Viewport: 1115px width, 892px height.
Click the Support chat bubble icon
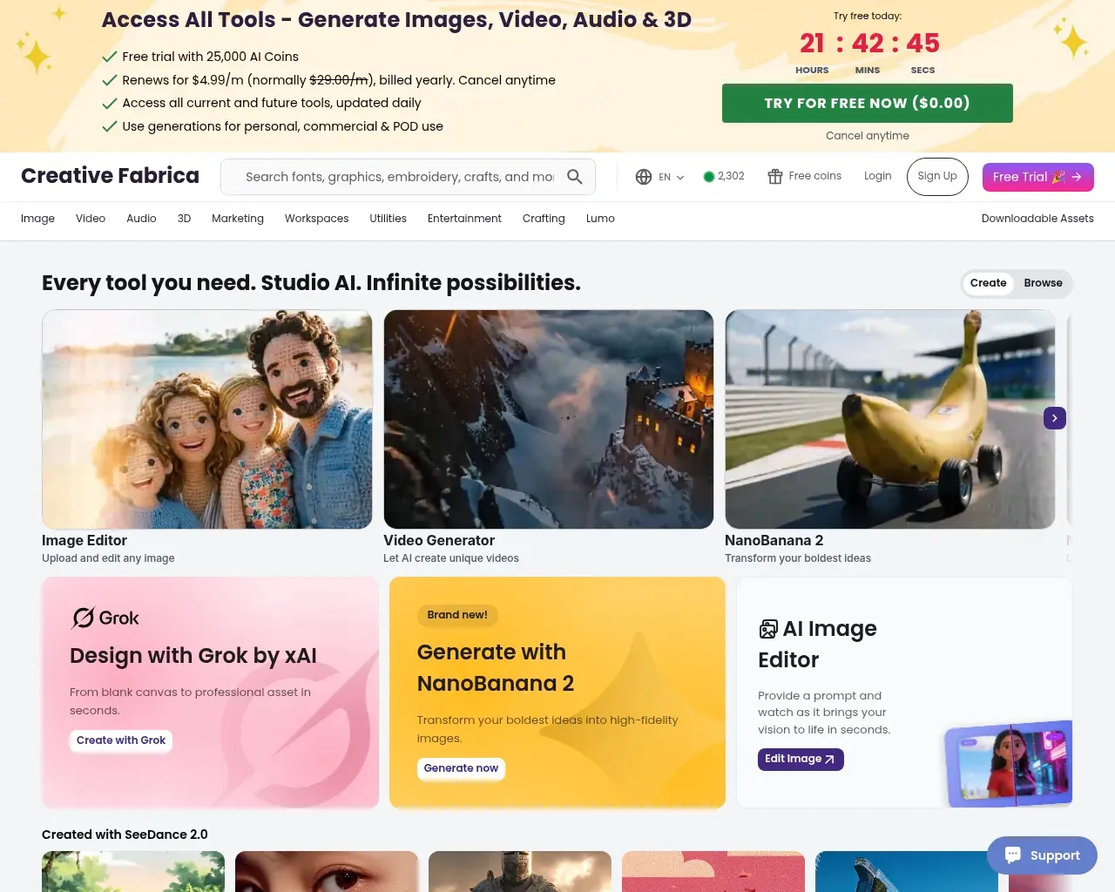click(1013, 855)
